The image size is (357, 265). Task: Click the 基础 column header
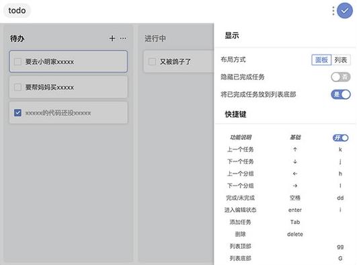[x=295, y=137]
